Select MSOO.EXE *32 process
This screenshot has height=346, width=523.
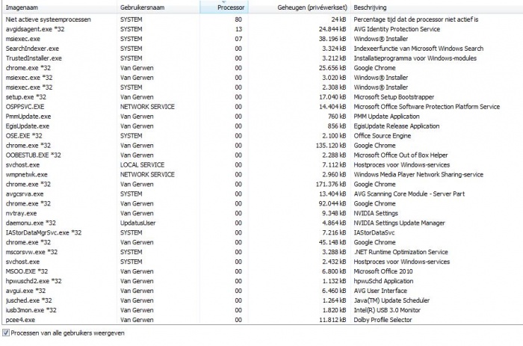tap(263, 271)
